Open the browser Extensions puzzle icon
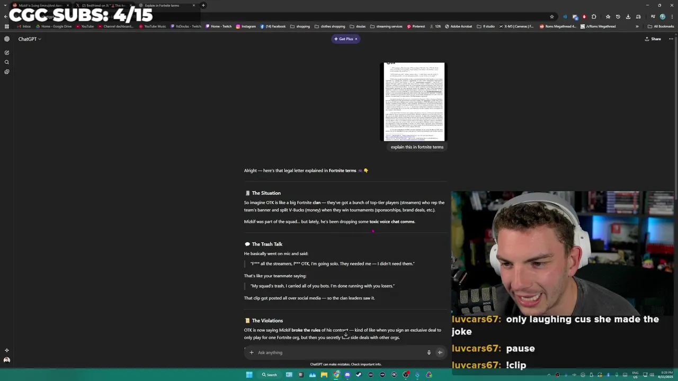 [x=594, y=17]
